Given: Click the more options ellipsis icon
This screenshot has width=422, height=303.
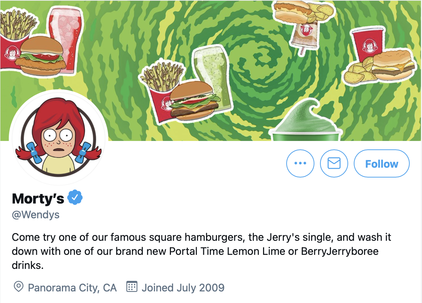Looking at the screenshot, I should [300, 163].
